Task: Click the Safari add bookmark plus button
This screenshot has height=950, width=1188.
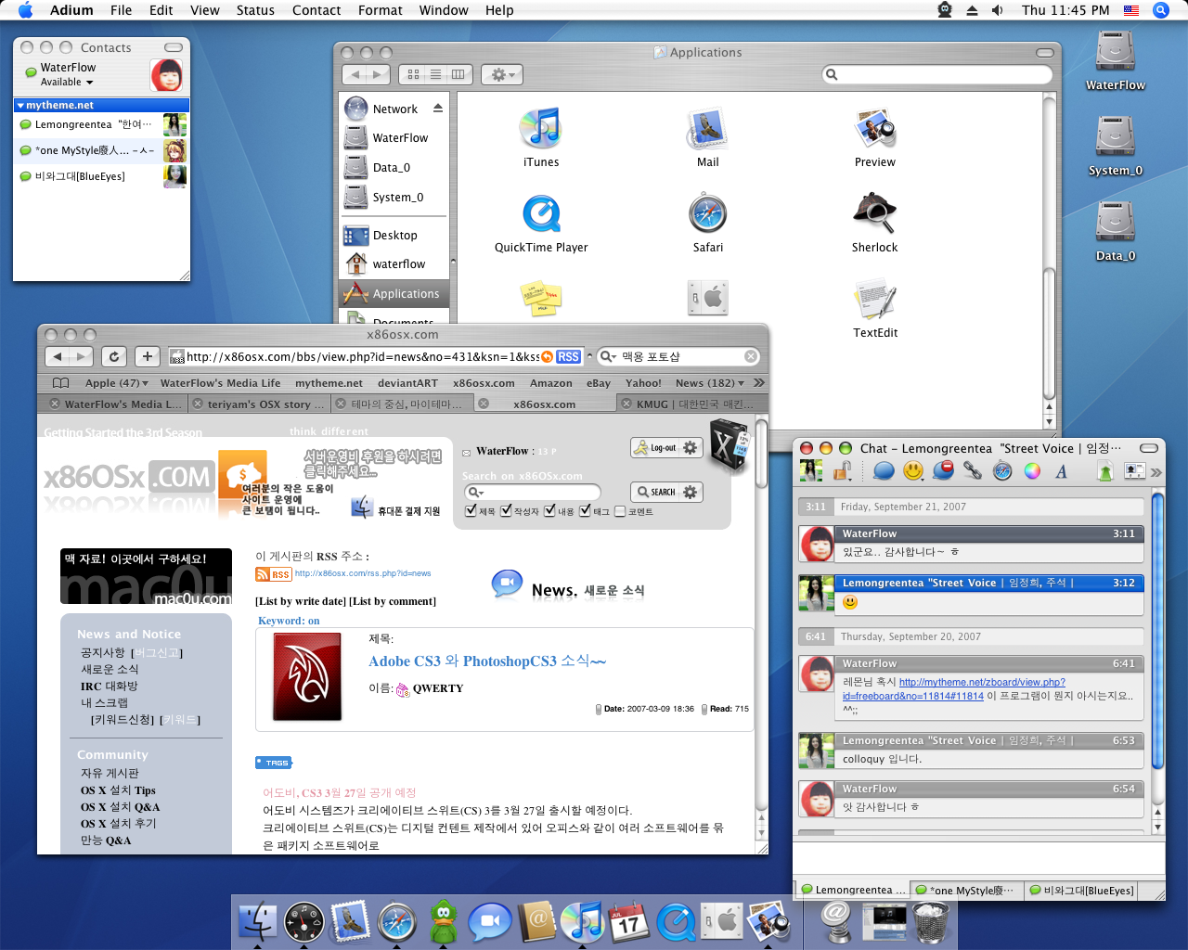Action: pyautogui.click(x=148, y=356)
